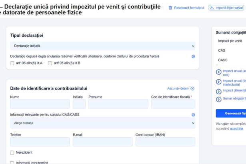Click the Nume input field
Screen dimensions: 246x164
pyautogui.click(x=40, y=104)
